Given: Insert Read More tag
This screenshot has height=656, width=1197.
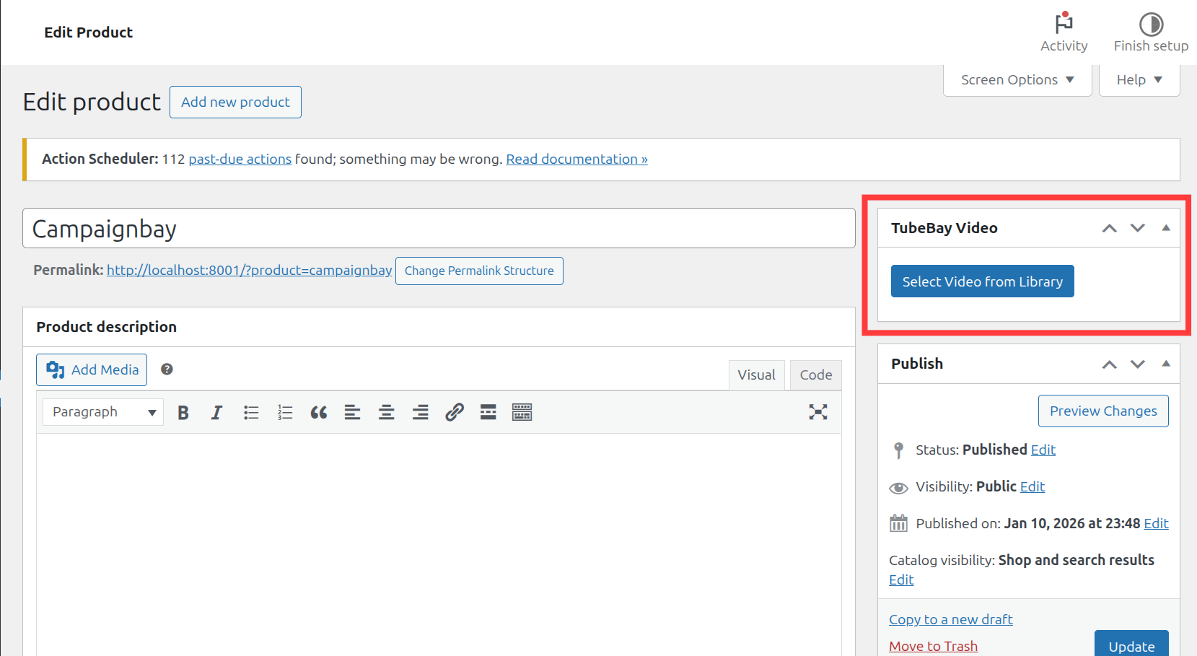Looking at the screenshot, I should click(488, 412).
